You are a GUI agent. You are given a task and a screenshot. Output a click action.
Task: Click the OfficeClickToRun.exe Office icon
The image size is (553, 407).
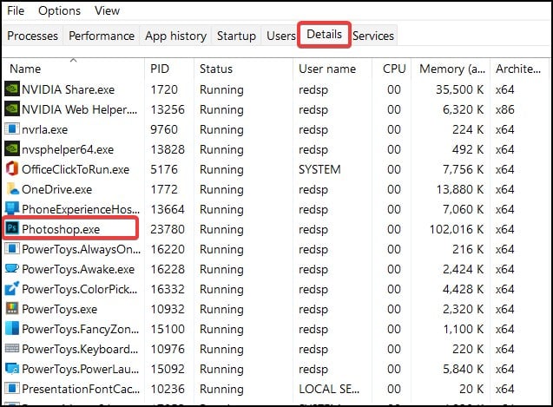12,169
